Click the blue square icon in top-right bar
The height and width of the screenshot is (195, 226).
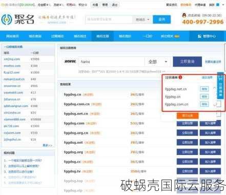[218, 5]
